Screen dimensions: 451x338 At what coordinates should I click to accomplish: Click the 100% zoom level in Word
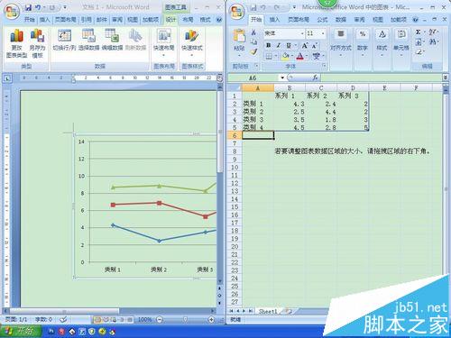coord(144,319)
